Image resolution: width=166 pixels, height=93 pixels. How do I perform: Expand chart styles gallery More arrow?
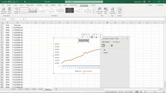(93, 12)
